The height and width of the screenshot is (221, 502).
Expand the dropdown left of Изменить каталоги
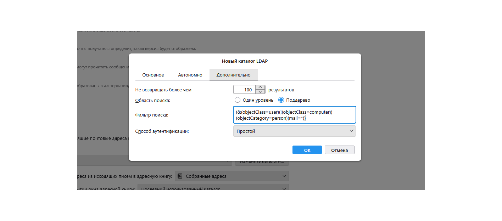click(227, 162)
